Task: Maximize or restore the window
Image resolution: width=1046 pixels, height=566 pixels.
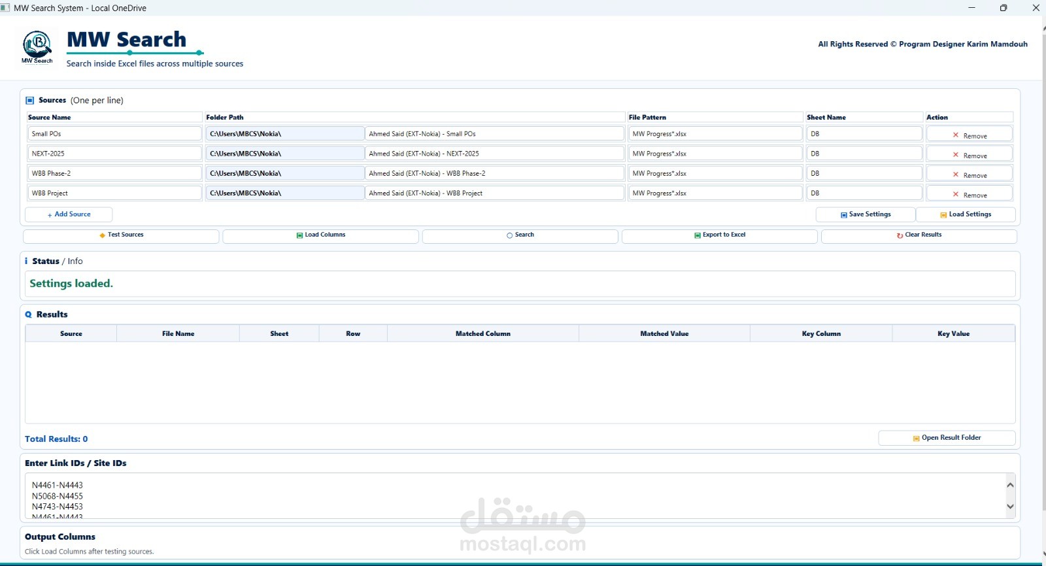Action: click(x=1004, y=8)
